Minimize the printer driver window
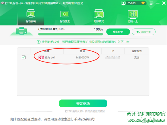Image resolution: width=167 pixels, height=125 pixels. pyautogui.click(x=158, y=3)
